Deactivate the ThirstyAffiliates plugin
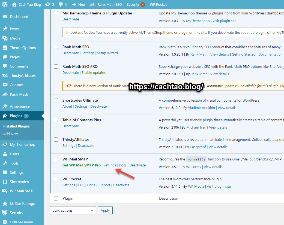 (86, 146)
